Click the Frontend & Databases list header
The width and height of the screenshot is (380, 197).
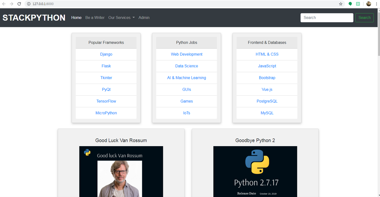click(267, 43)
